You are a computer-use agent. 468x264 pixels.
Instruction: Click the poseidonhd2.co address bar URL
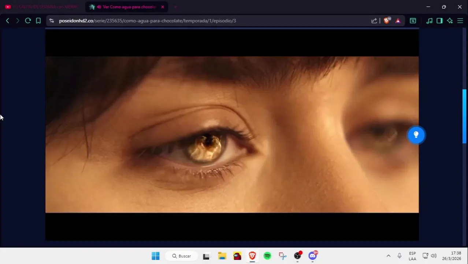click(147, 21)
